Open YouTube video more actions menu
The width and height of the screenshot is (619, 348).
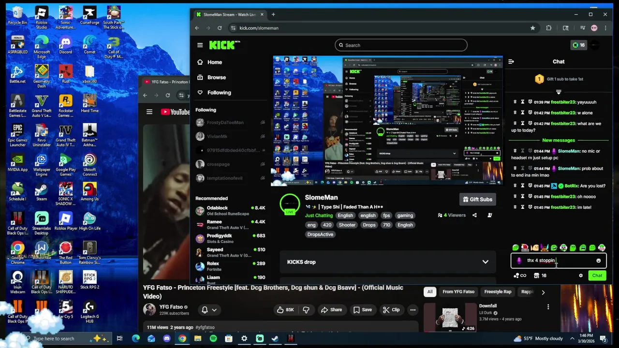pyautogui.click(x=413, y=310)
